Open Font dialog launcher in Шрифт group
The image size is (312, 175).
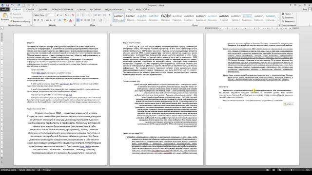coord(74,25)
